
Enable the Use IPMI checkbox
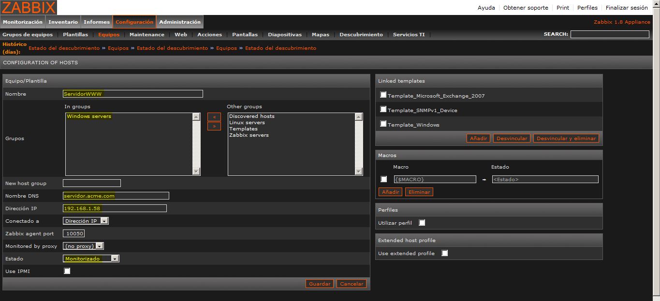[x=67, y=271]
